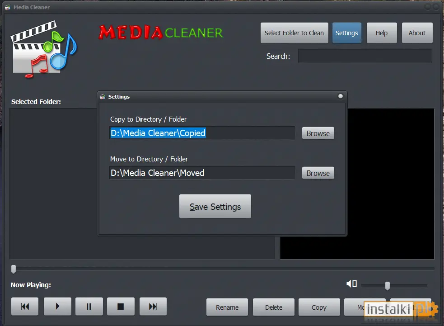This screenshot has width=444, height=326.
Task: Toggle the Settings button in header
Action: 346,33
